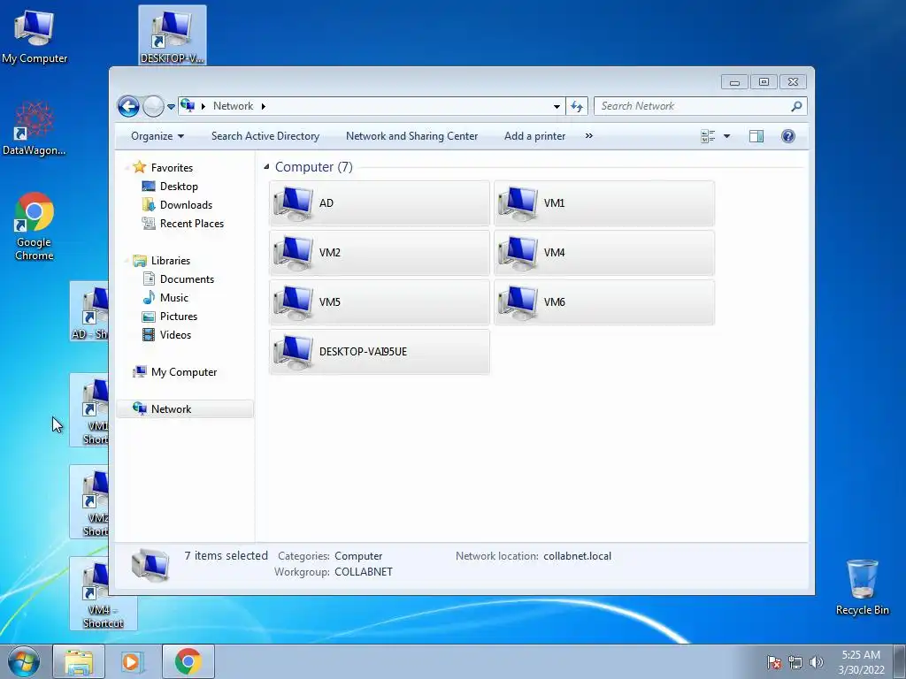Open recent pages dropdown arrow

[171, 107]
